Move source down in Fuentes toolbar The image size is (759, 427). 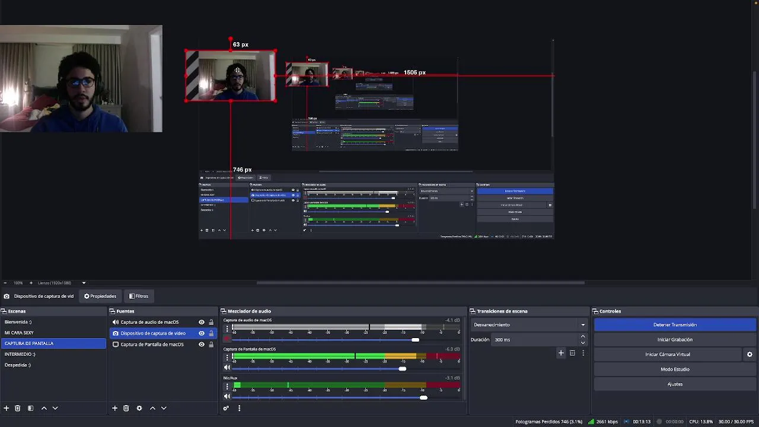[x=164, y=408]
